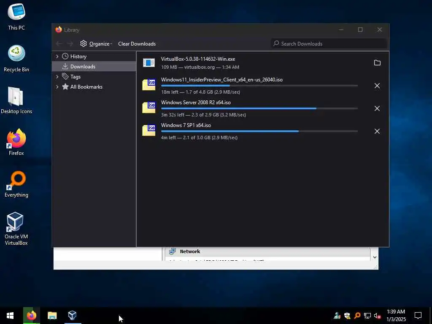
Task: Select the Everything search desktop shortcut
Action: pos(16,184)
